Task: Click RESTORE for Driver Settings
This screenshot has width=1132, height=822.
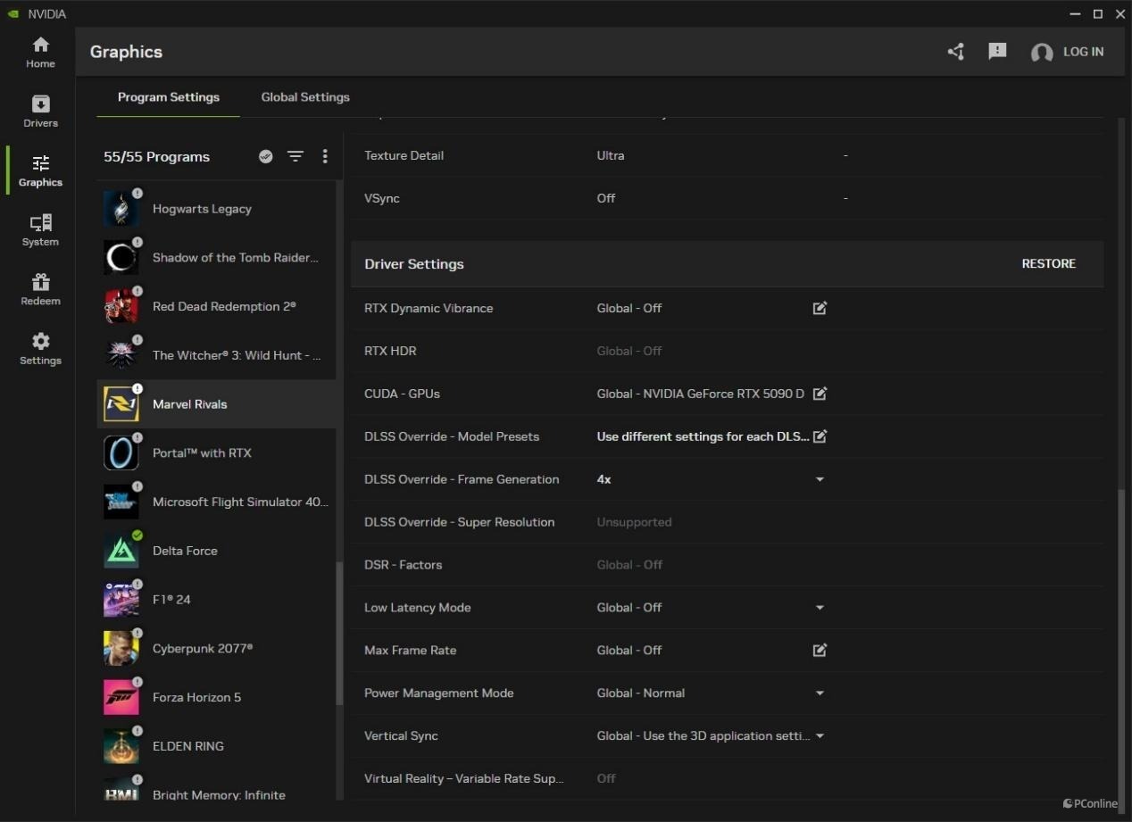Action: pos(1048,264)
